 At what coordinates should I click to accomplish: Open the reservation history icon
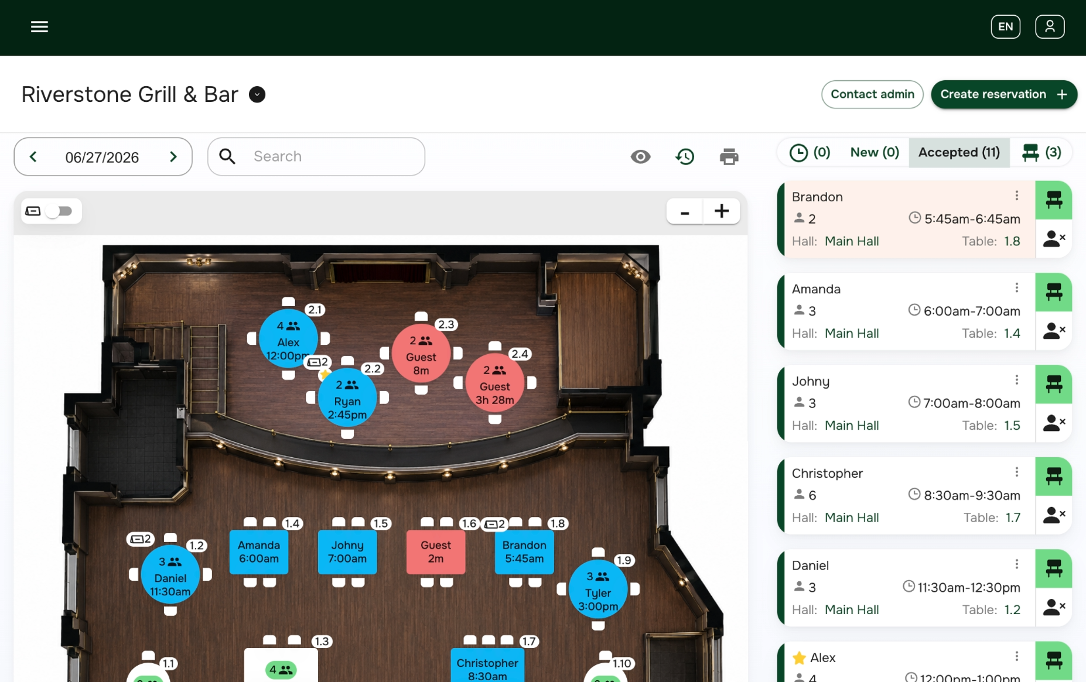pos(685,157)
